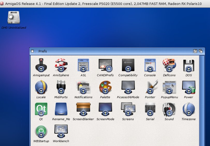
Task: Select the Console shell preferences icon
Action: click(x=150, y=65)
